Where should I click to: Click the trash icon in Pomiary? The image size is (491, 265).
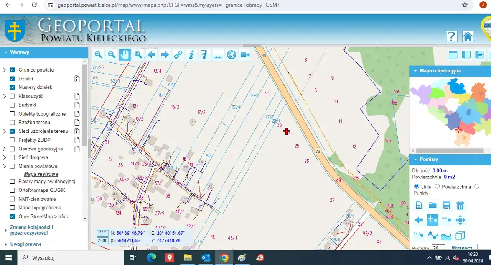(460, 206)
